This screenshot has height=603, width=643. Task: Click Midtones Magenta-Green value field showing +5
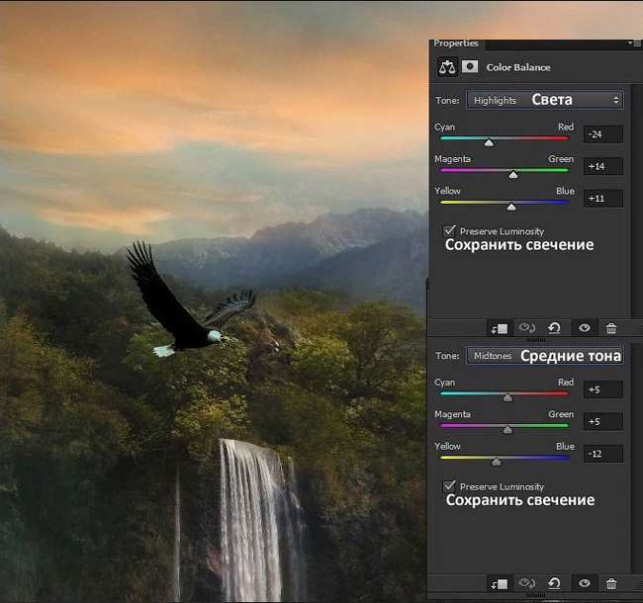click(x=603, y=421)
